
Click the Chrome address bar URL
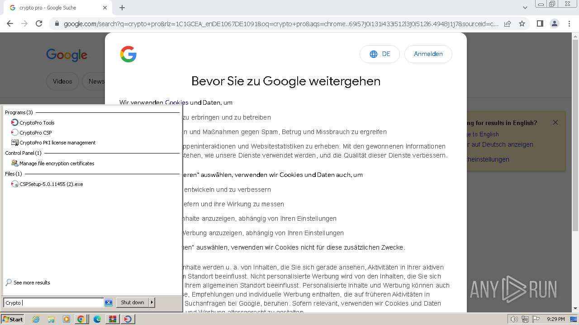[x=280, y=24]
